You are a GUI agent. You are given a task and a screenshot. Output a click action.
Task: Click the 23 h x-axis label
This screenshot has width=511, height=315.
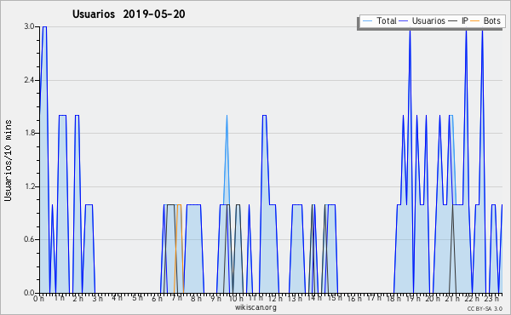(x=491, y=298)
